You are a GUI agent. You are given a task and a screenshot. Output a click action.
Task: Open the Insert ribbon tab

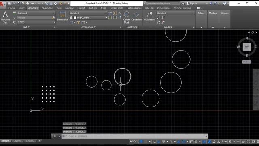(21, 8)
